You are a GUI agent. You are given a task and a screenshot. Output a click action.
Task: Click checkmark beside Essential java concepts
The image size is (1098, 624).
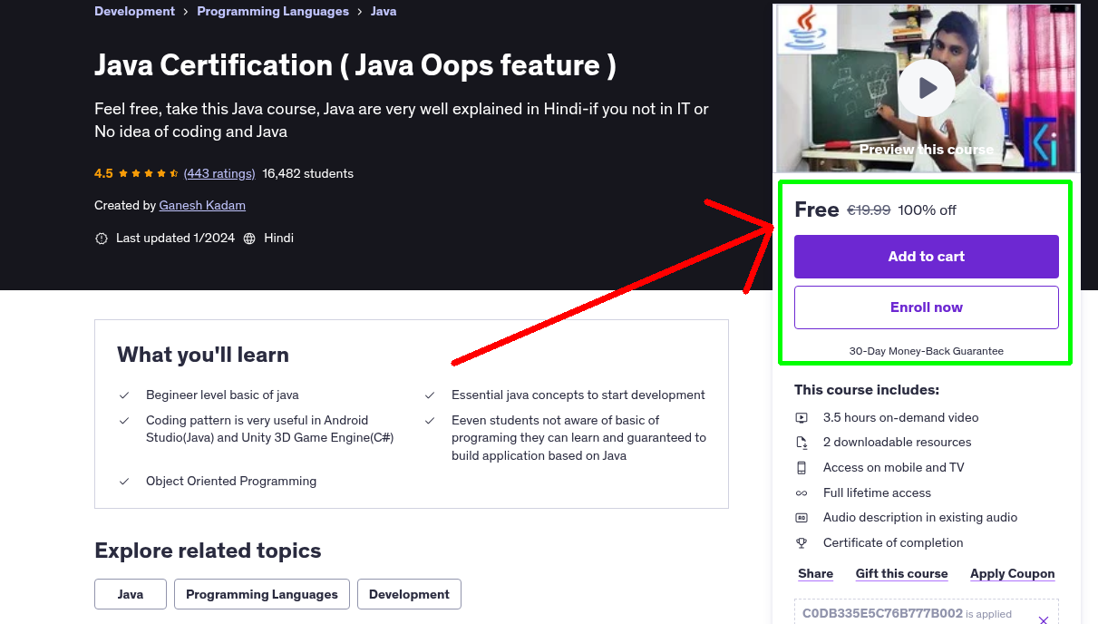click(430, 395)
